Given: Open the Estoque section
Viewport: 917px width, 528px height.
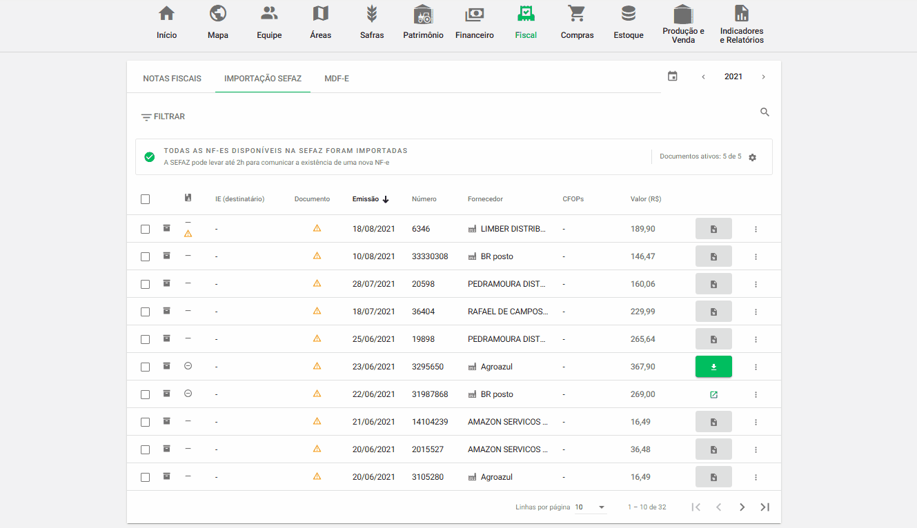Looking at the screenshot, I should 628,21.
